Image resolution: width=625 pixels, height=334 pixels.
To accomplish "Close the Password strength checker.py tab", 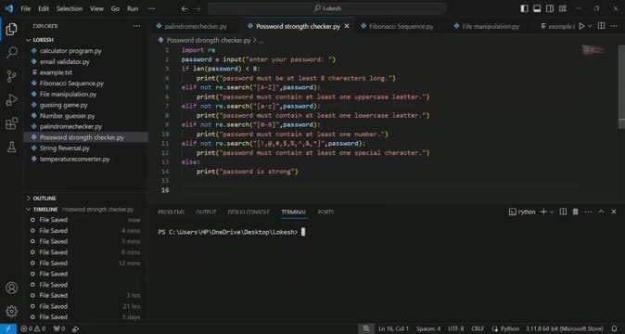I will [x=347, y=26].
